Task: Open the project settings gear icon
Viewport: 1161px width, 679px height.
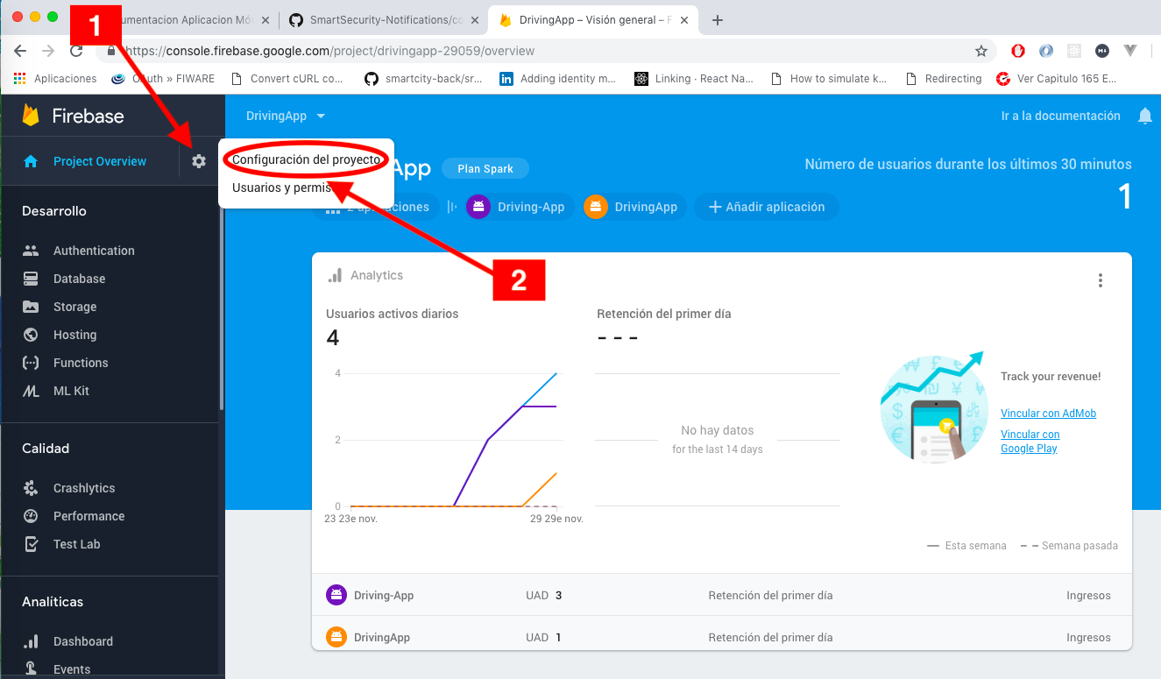Action: (199, 161)
